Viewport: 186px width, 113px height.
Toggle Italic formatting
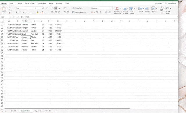pos(20,12)
